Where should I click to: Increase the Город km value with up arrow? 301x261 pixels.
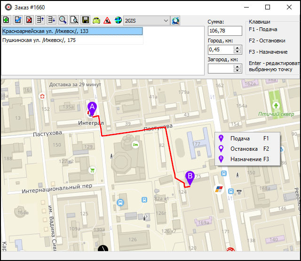click(x=238, y=47)
